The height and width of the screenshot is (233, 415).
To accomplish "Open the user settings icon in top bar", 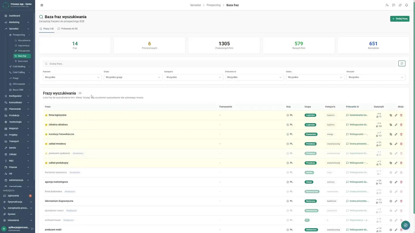I will coord(387,5).
